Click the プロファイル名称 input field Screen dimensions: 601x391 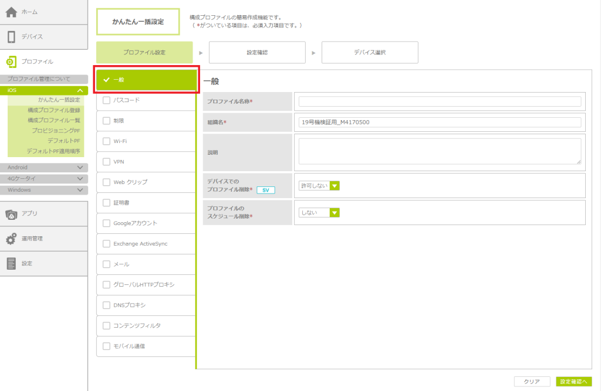click(x=440, y=101)
